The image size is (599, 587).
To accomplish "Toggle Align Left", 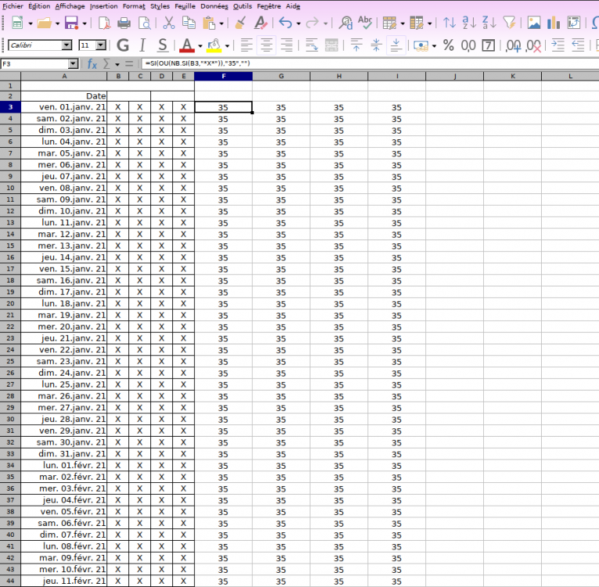I will point(247,45).
